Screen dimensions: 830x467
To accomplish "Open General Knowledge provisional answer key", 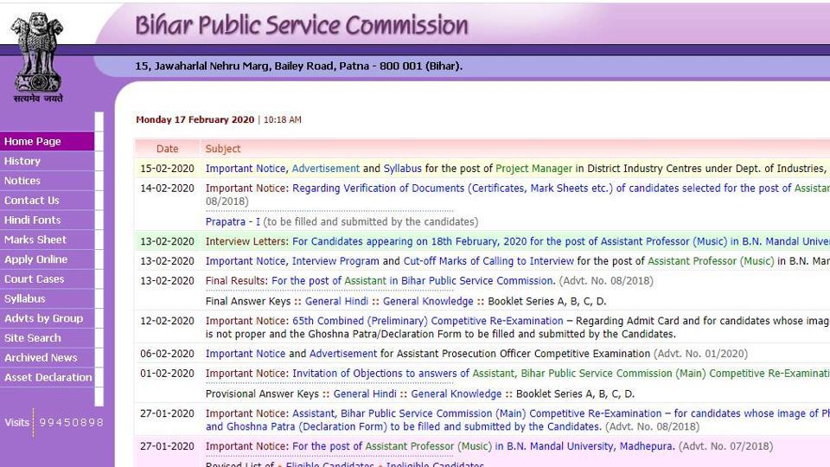I will point(456,394).
